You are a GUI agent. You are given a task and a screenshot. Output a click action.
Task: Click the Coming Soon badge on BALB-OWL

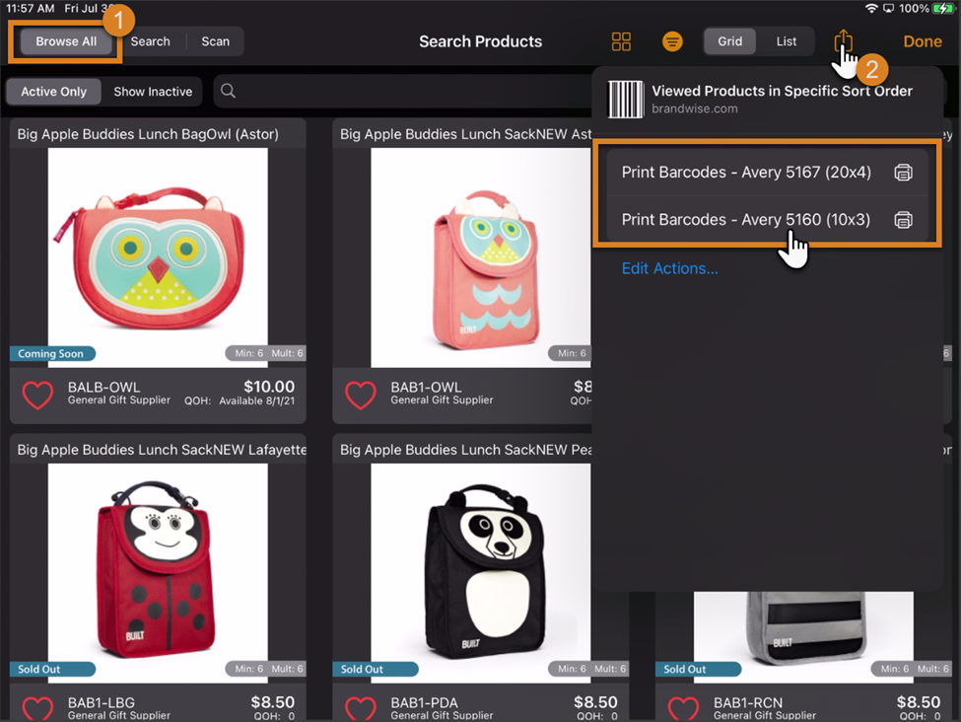coord(52,353)
